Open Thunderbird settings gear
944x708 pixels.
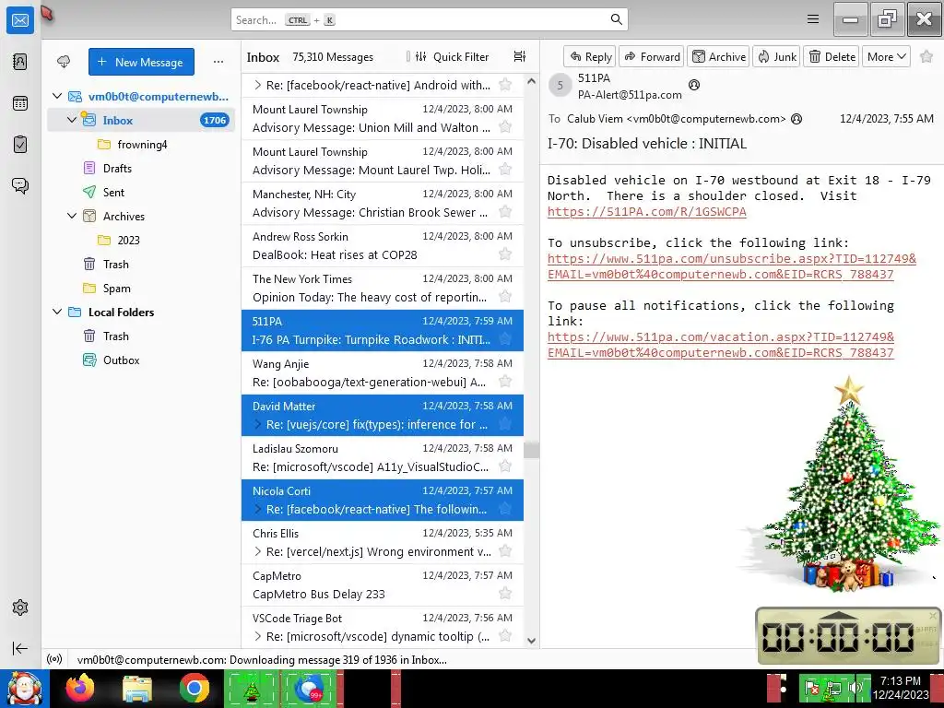coord(20,608)
